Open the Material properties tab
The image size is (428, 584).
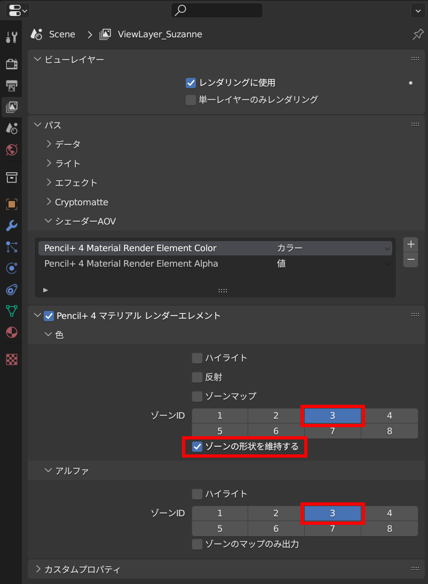coord(12,332)
